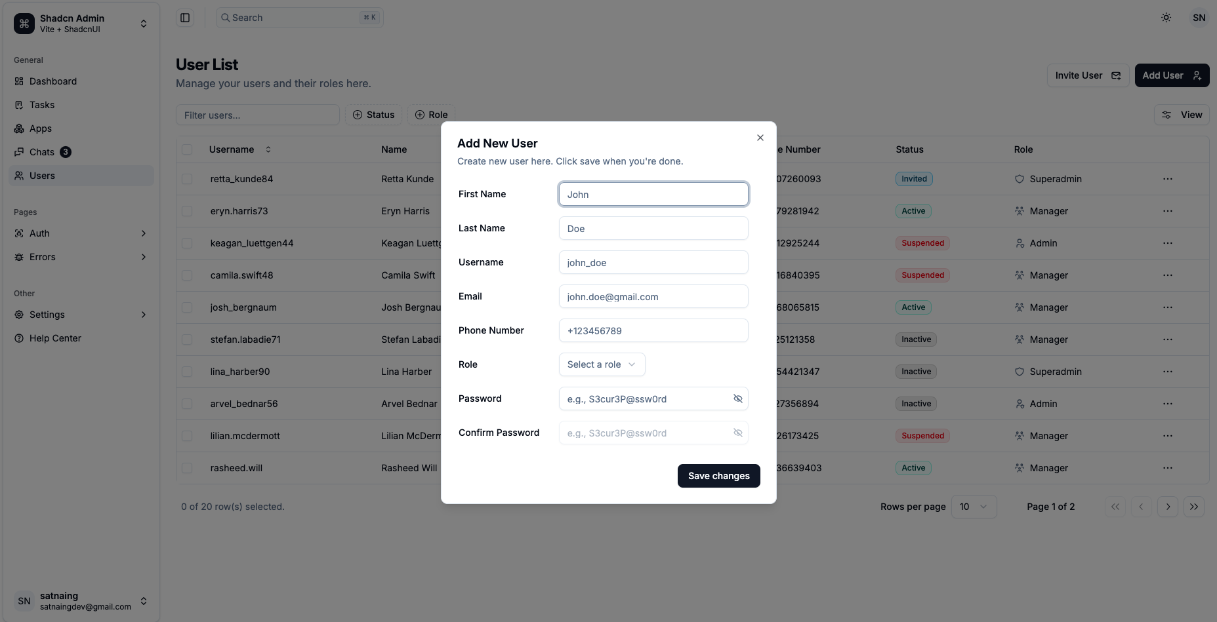Open row actions for retta_kunde84
1217x622 pixels.
[1167, 179]
